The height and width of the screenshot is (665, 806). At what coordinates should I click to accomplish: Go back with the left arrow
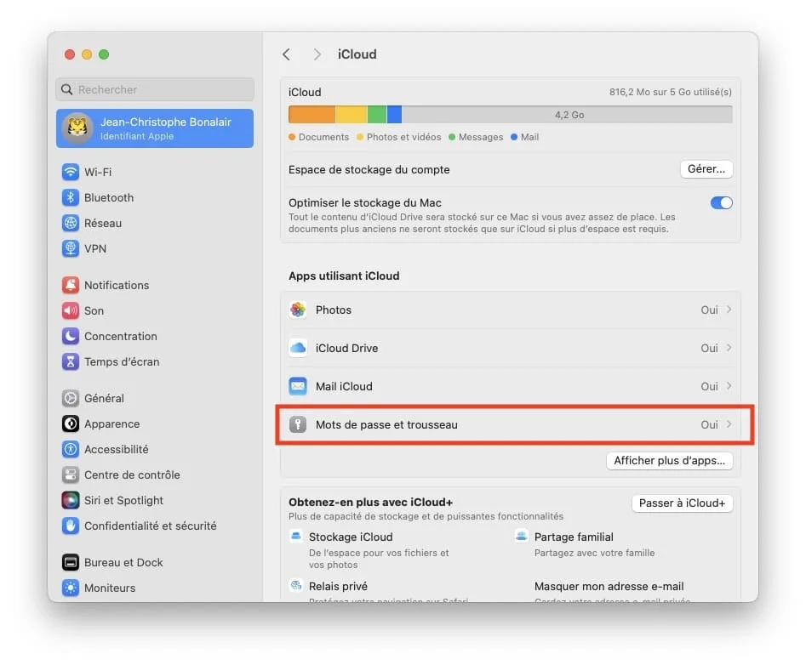pyautogui.click(x=286, y=54)
